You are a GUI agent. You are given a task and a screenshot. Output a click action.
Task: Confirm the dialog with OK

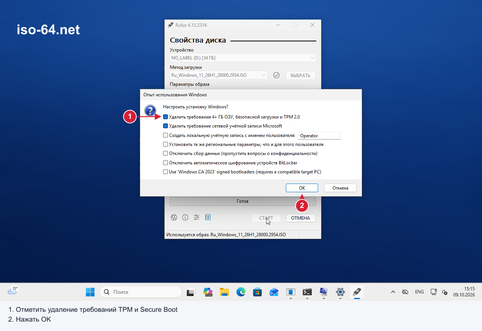tap(302, 188)
